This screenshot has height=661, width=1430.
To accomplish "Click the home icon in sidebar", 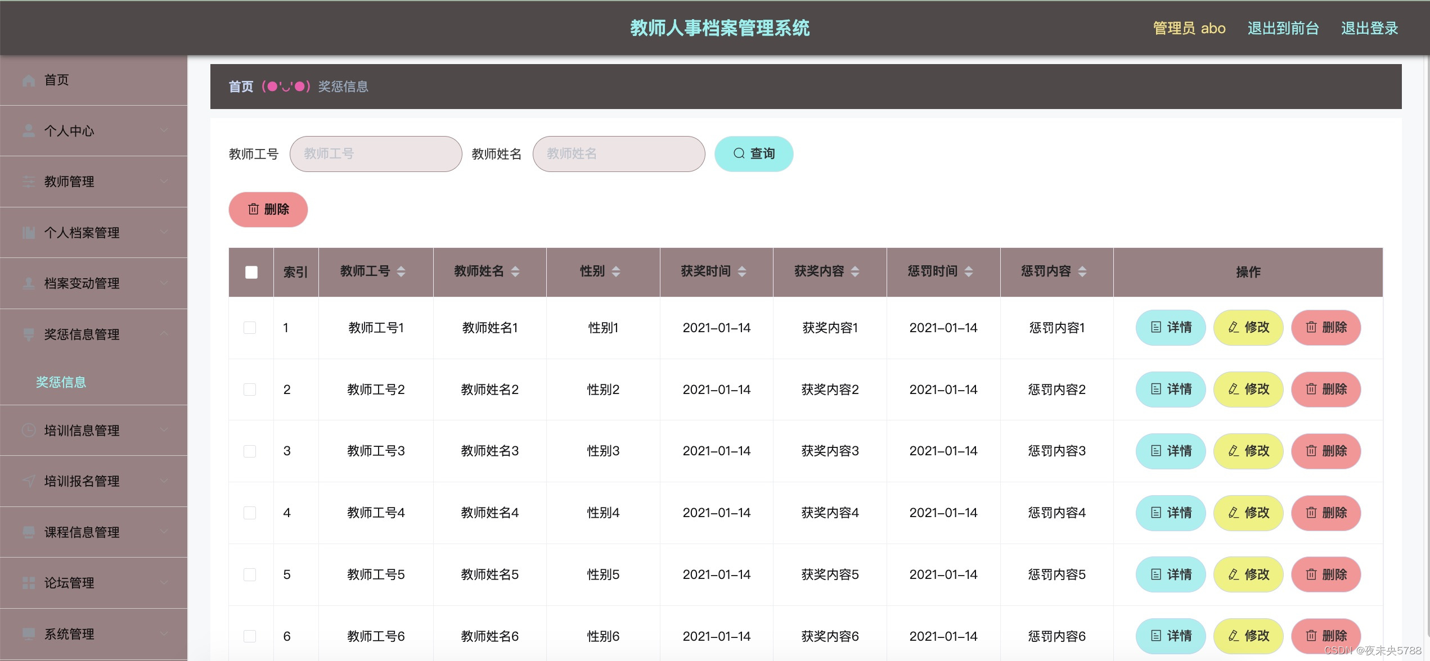I will pyautogui.click(x=29, y=81).
